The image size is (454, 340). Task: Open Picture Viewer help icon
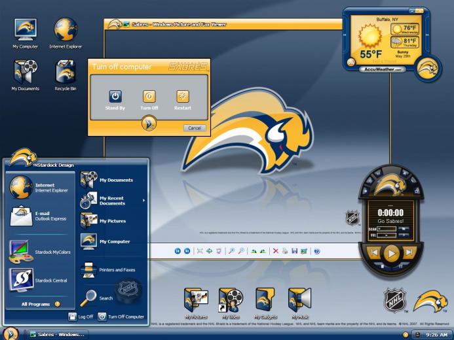pyautogui.click(x=317, y=251)
